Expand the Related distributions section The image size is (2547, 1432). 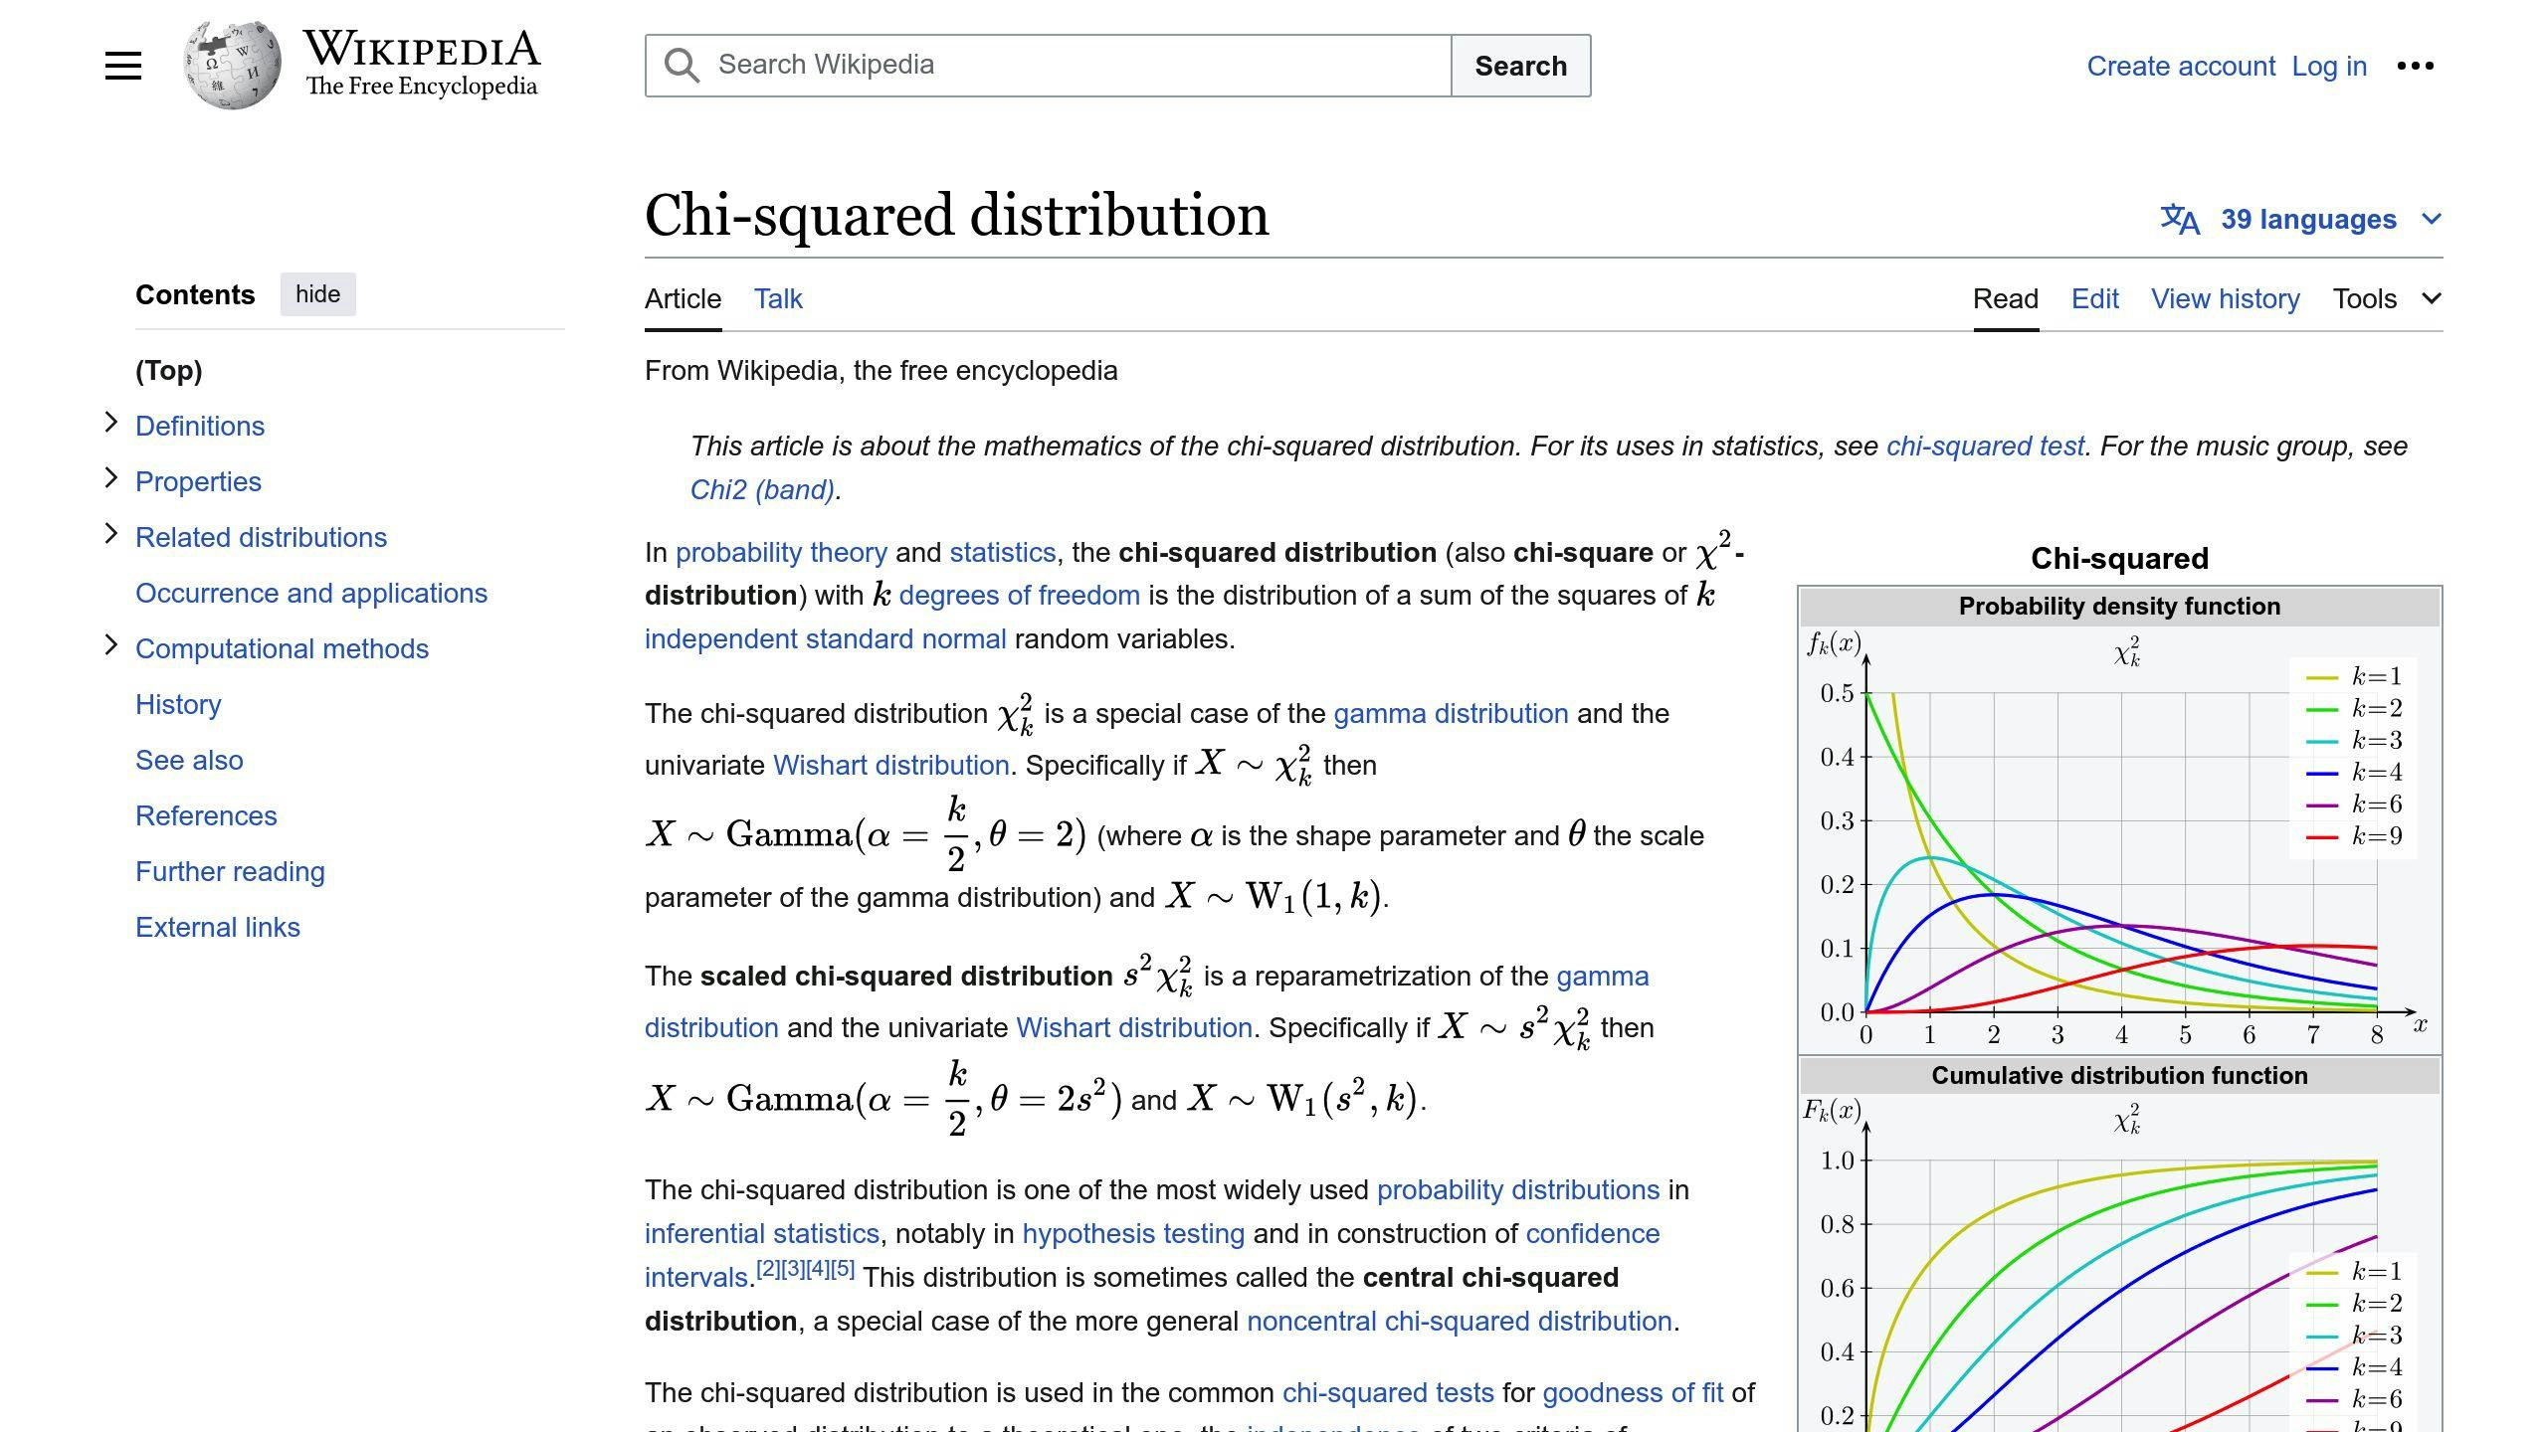click(x=108, y=537)
